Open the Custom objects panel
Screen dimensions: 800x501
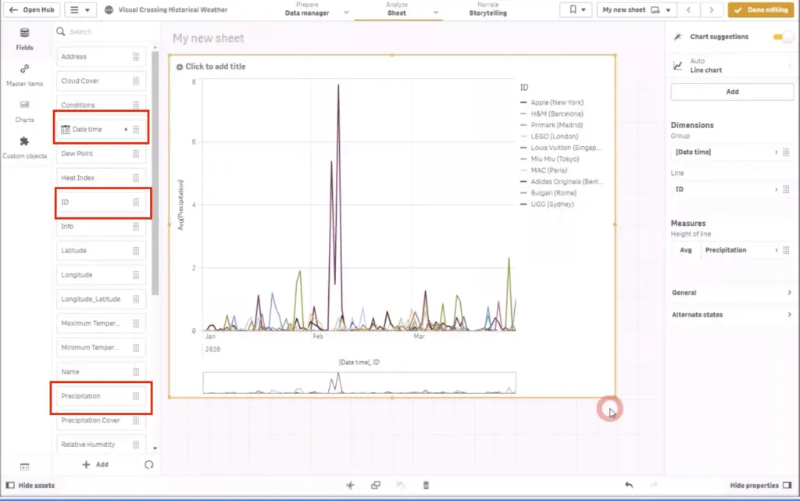(x=25, y=146)
